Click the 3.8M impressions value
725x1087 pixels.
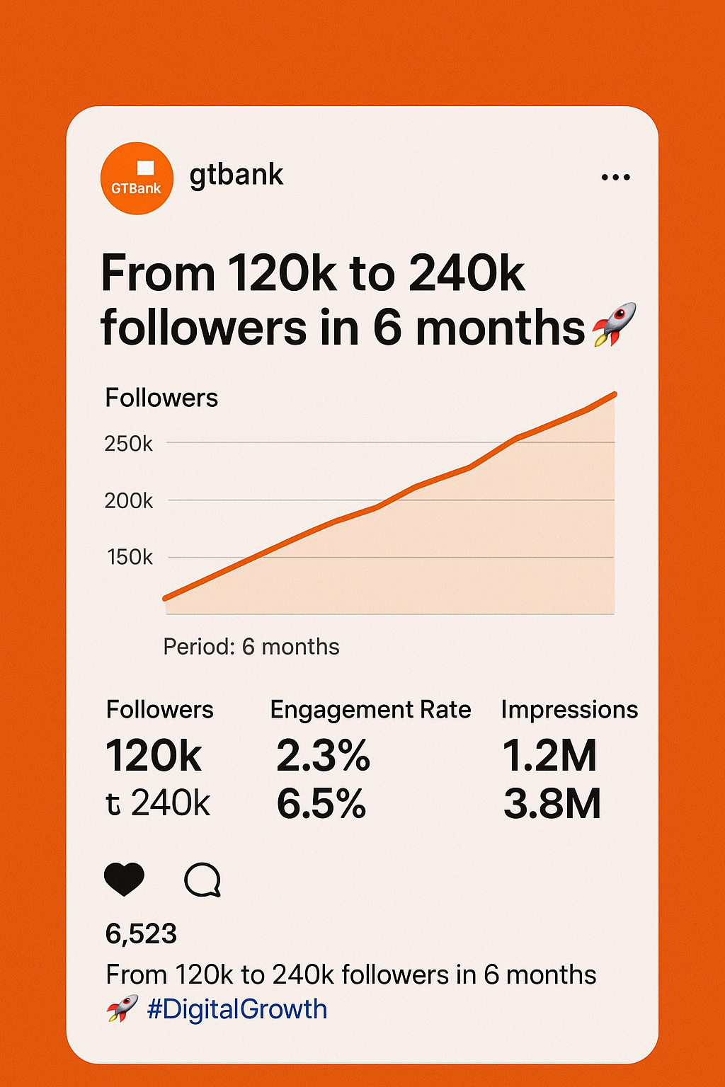click(x=552, y=804)
